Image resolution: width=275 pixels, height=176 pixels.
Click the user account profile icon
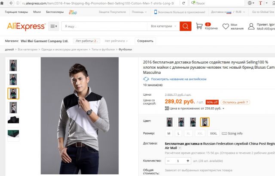coord(251,27)
